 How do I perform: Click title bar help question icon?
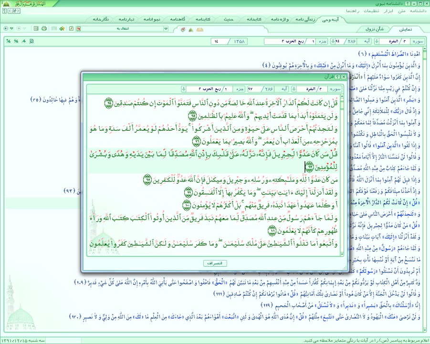(408, 3)
